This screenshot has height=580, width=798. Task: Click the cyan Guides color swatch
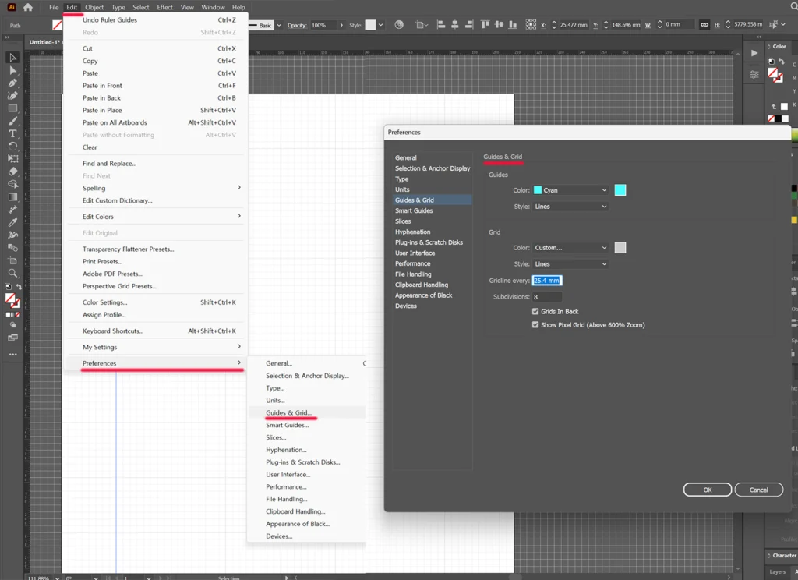[620, 190]
